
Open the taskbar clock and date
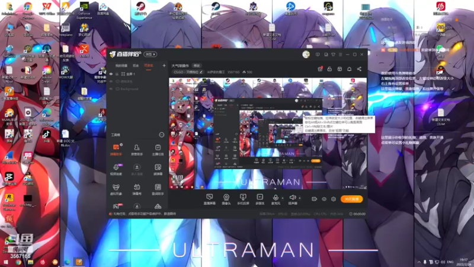tap(464, 262)
